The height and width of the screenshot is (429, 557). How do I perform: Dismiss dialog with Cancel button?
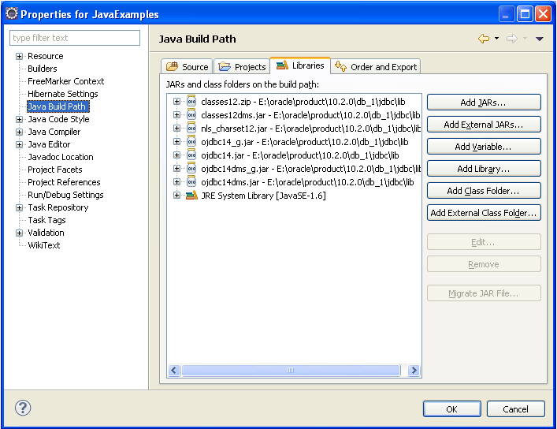515,408
